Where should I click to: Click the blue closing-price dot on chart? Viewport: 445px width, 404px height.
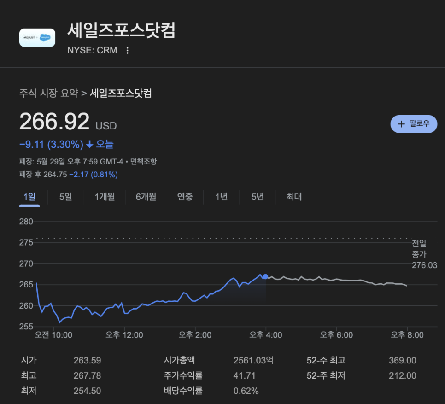tap(265, 276)
